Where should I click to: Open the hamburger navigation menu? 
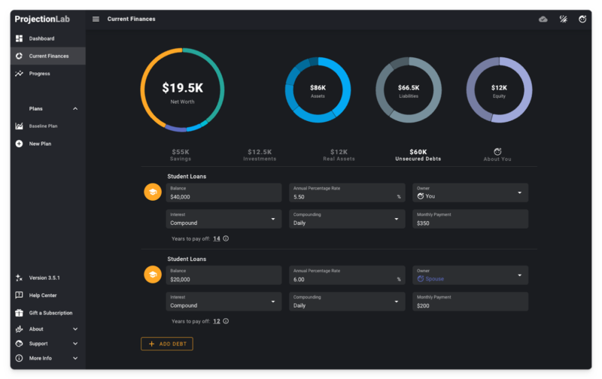pos(96,19)
